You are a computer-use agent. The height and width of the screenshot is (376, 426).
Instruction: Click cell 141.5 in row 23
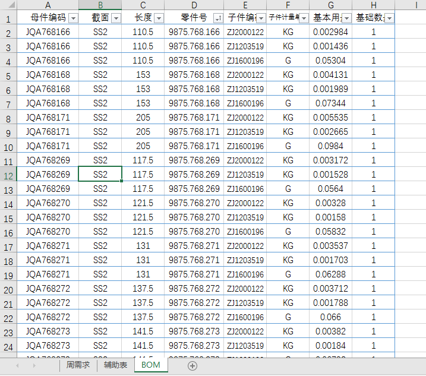143,331
